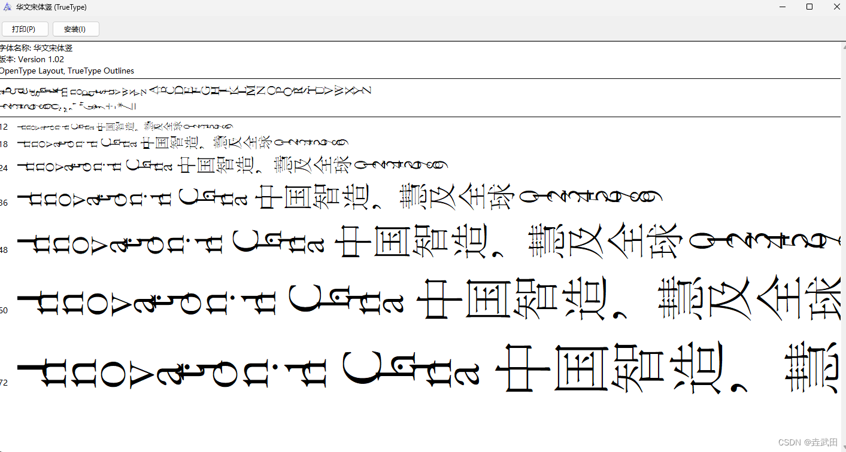Click the 字体名称: 华文宋体竖 info line
This screenshot has height=452, width=846.
[36, 47]
